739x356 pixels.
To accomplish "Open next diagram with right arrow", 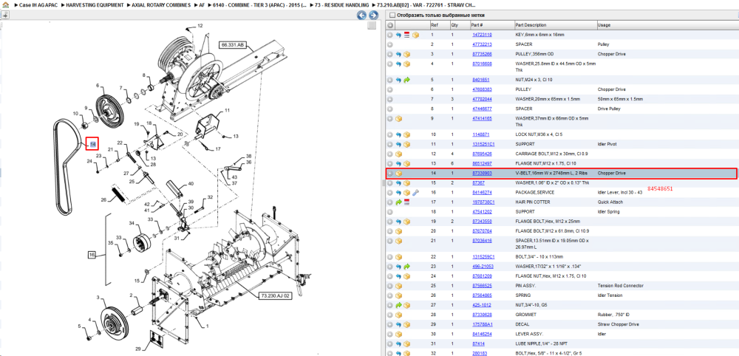I will tap(372, 16).
